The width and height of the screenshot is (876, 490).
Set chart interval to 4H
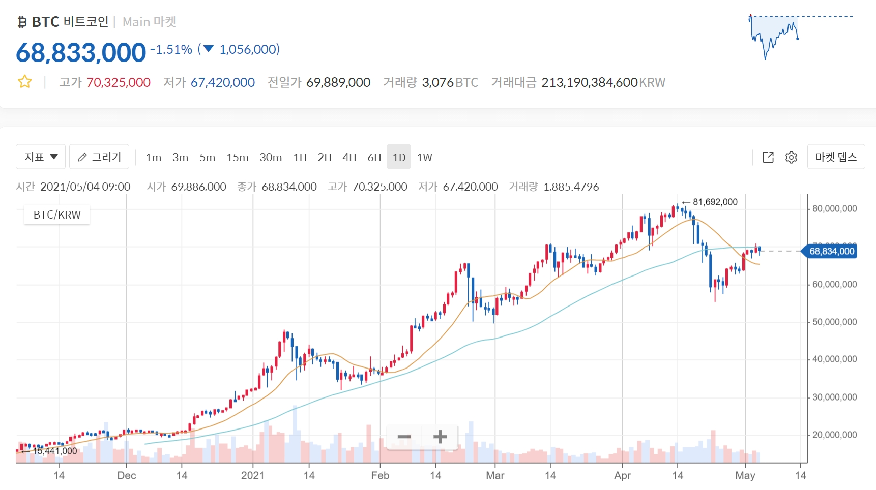349,157
